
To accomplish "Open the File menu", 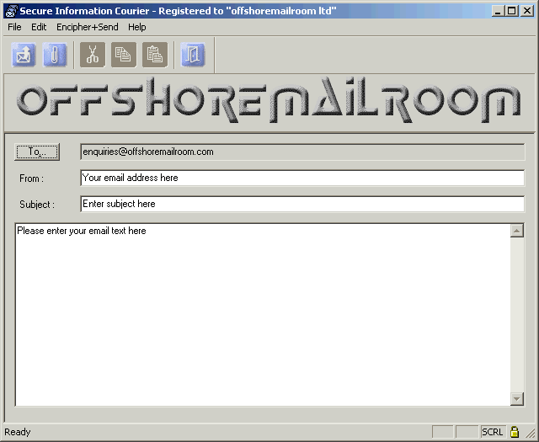I will tap(14, 27).
